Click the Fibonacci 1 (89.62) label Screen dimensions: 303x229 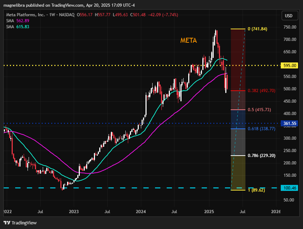tap(256, 190)
